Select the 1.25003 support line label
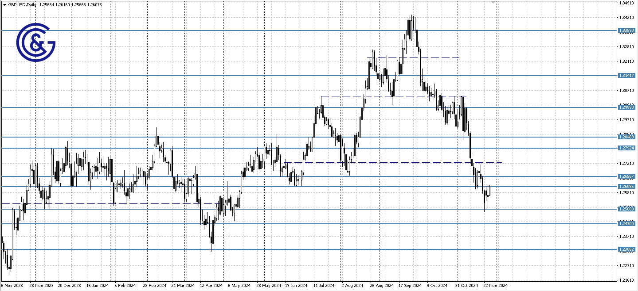Image resolution: width=638 pixels, height=291 pixels. point(626,209)
